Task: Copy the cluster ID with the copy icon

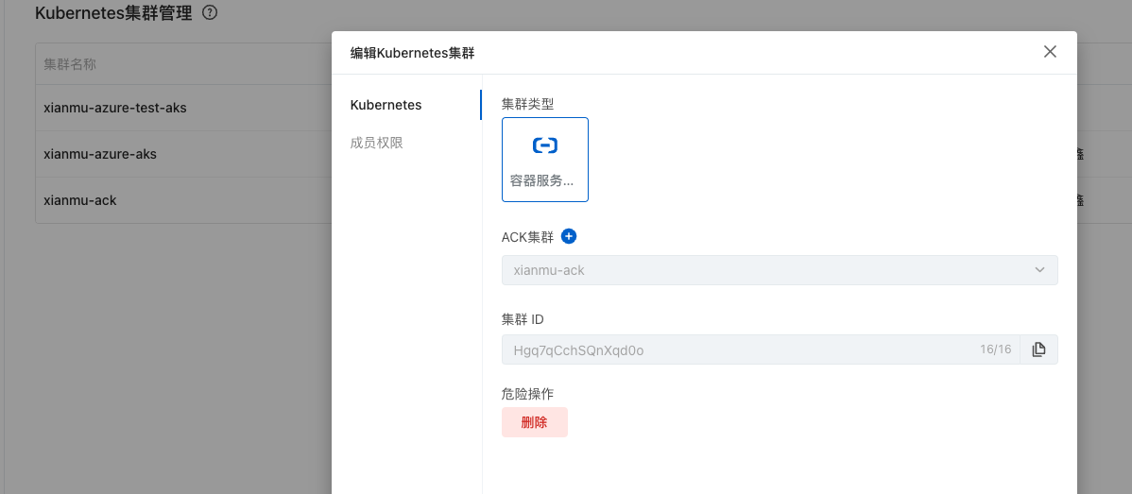Action: (1038, 349)
